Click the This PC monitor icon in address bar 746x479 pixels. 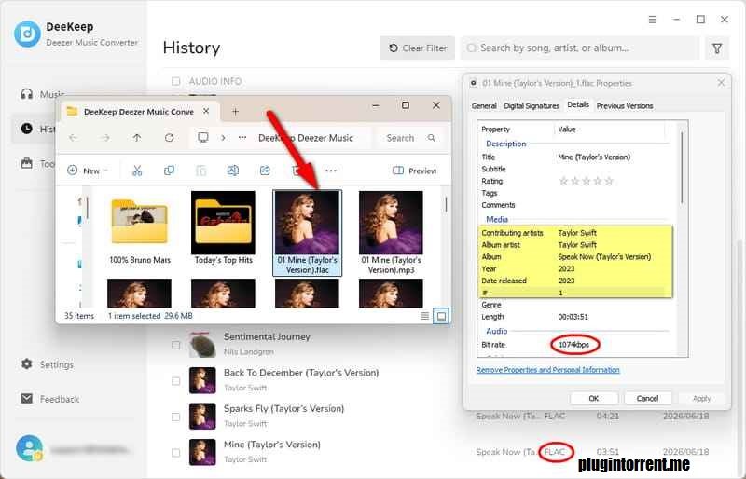pyautogui.click(x=203, y=138)
